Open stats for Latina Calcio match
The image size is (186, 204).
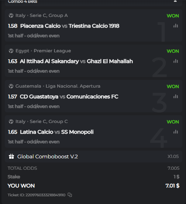tap(176, 132)
